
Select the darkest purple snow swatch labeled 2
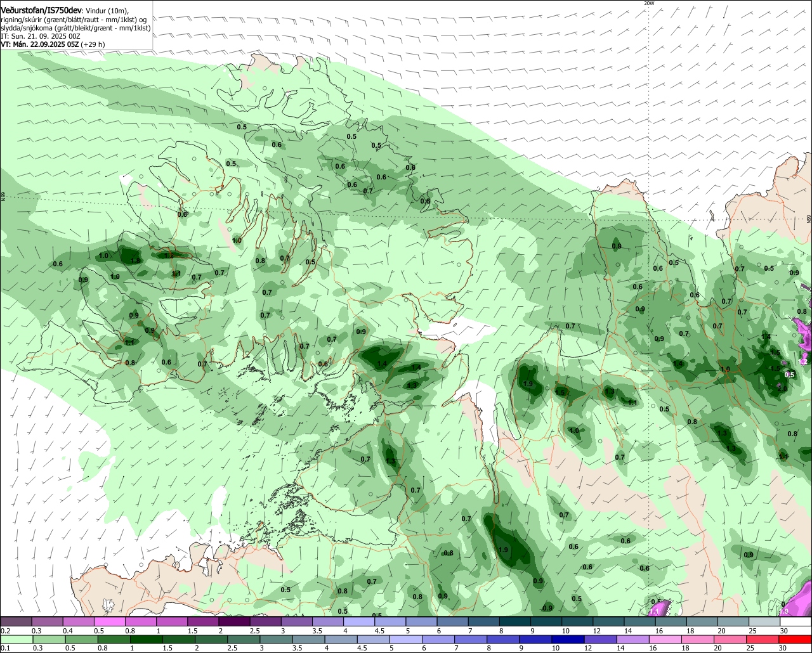(x=234, y=621)
